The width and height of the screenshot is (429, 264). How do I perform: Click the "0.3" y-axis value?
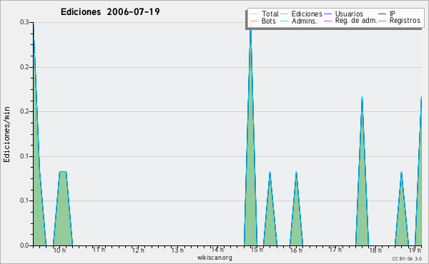pos(24,22)
